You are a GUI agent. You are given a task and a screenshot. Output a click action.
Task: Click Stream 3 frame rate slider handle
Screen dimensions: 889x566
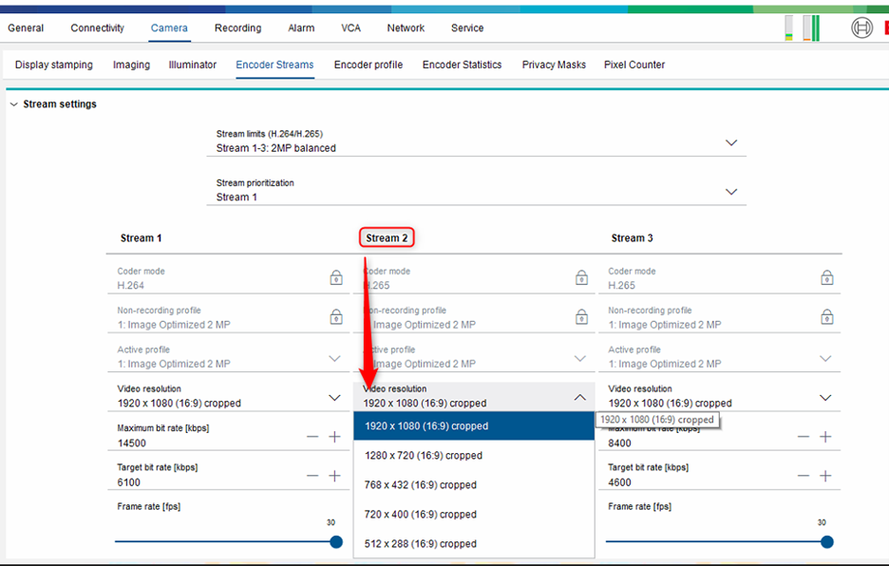tap(826, 541)
